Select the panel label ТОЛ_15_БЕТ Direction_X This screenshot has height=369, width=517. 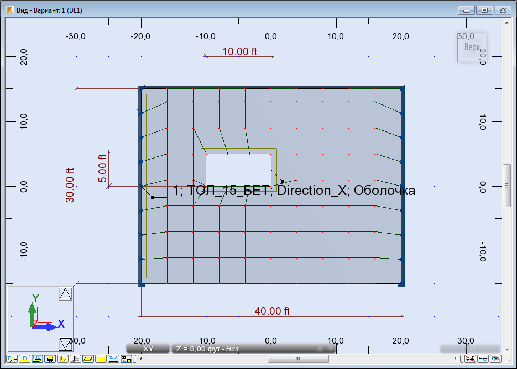coord(294,191)
